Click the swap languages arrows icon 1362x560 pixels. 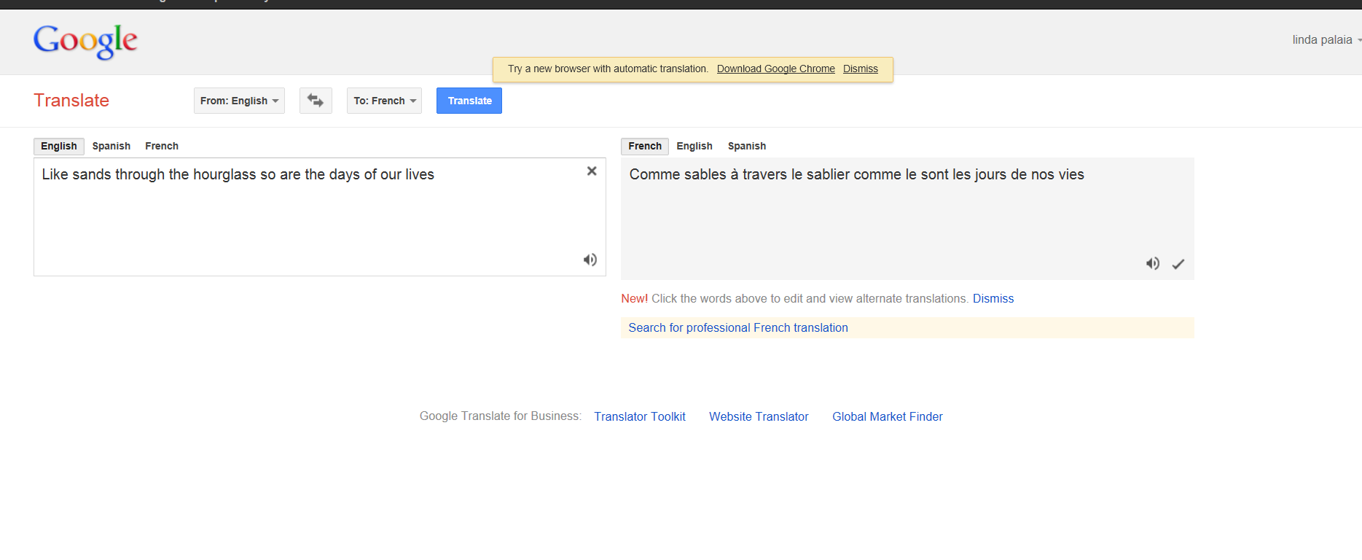coord(316,101)
